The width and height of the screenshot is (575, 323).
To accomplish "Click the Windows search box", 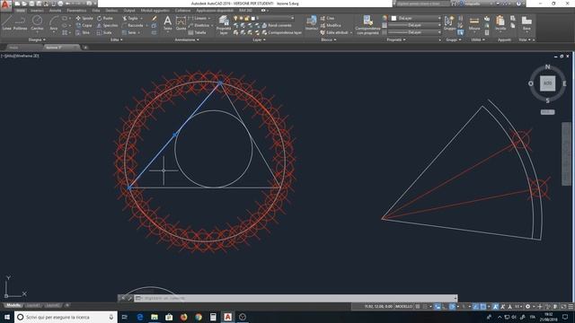I will (66, 317).
